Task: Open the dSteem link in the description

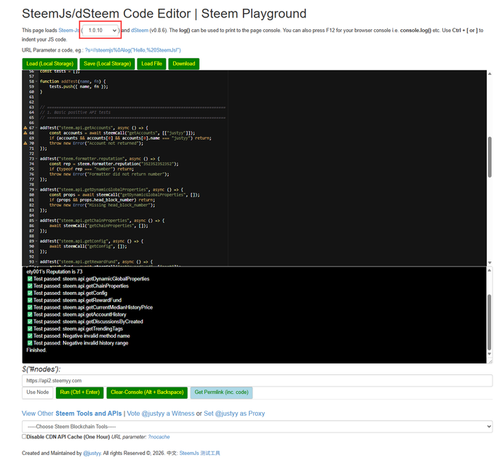Action: coord(140,31)
